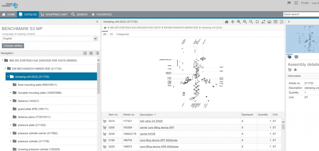This screenshot has height=151, width=319.
Task: Open the single speech bubble notes tab
Action: coord(296,57)
